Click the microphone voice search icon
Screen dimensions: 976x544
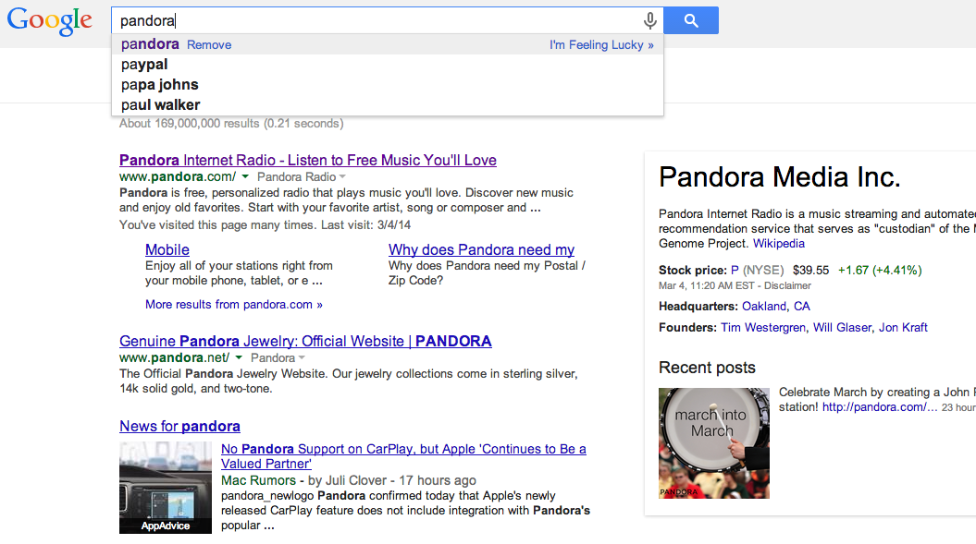[x=650, y=21]
